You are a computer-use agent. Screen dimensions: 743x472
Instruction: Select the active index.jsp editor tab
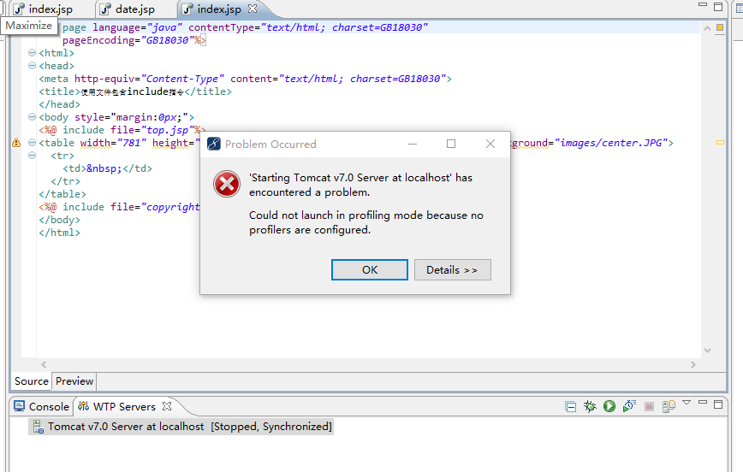(x=219, y=9)
